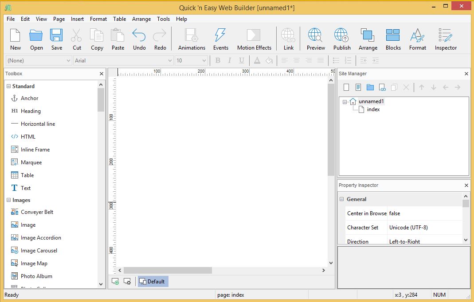
Task: Open the Format toolbar tool
Action: click(x=418, y=39)
